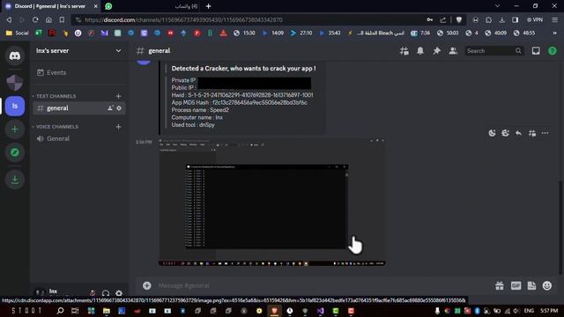This screenshot has width=564, height=317.
Task: Create thread from the hovered message
Action: coord(532,133)
